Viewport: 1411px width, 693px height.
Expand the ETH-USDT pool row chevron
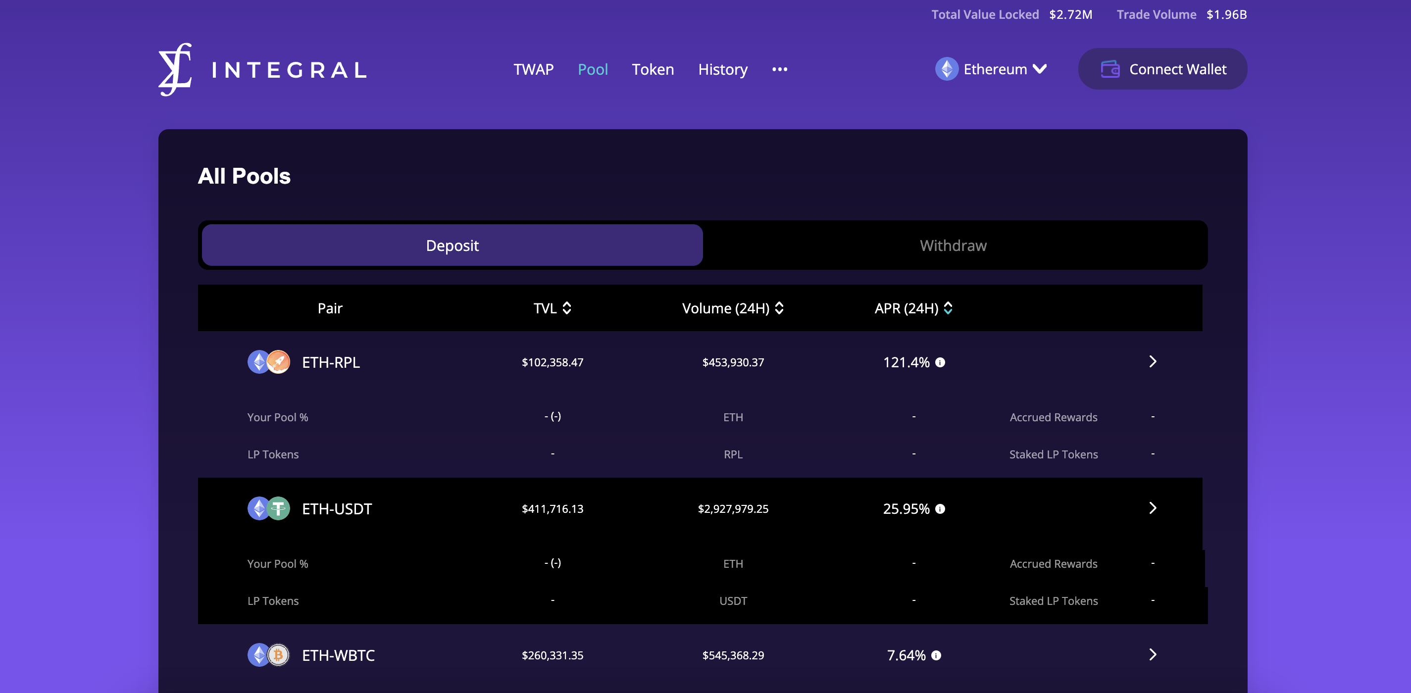point(1153,508)
